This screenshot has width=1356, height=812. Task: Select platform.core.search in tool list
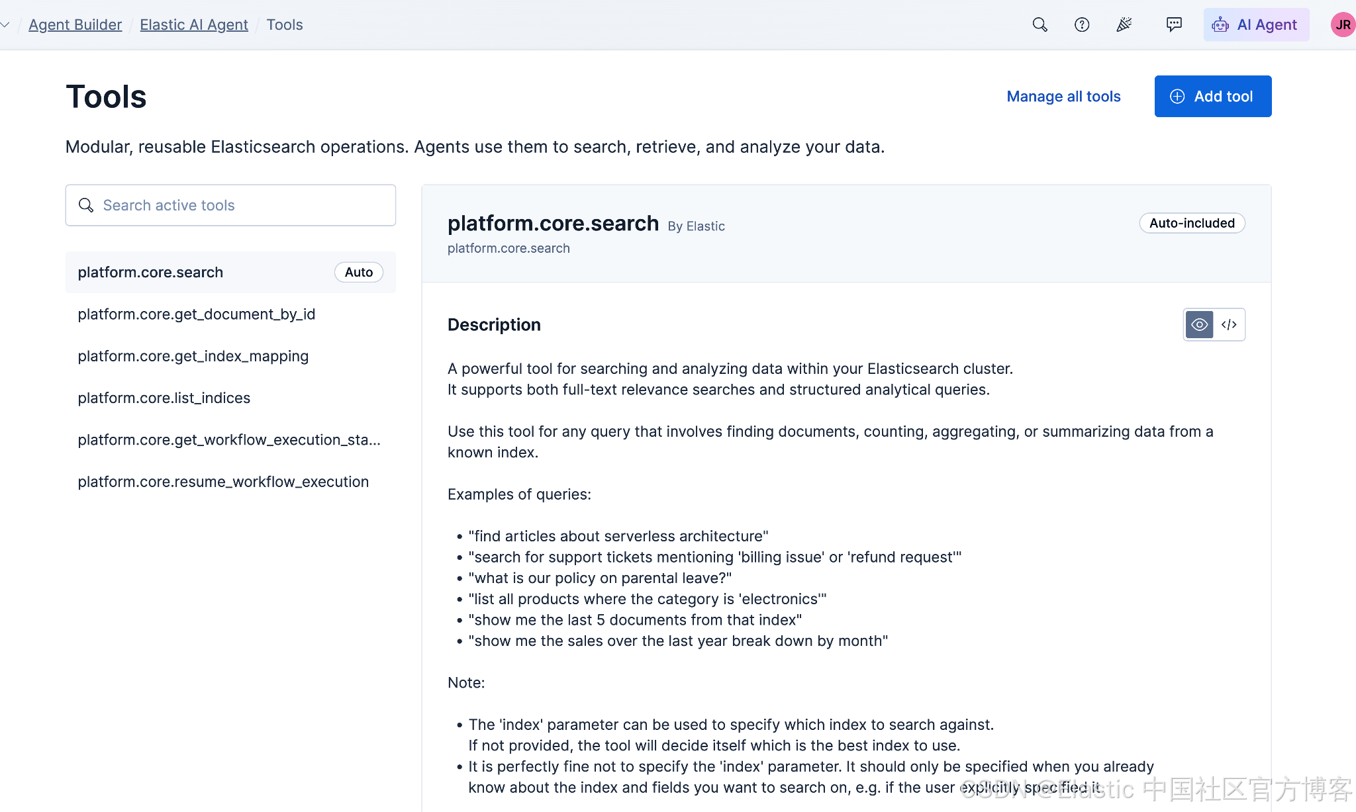(230, 272)
